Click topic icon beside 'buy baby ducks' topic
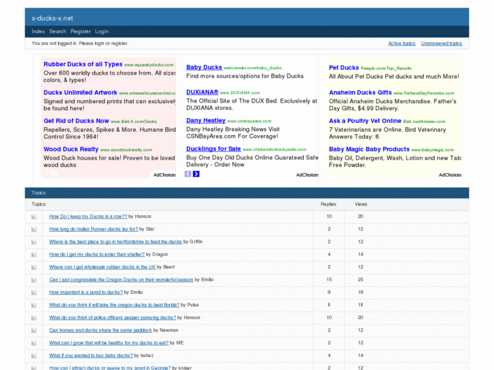494x370 pixels. [x=34, y=356]
